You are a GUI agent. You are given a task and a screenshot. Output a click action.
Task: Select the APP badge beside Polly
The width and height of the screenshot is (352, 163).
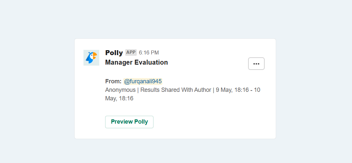tap(131, 52)
